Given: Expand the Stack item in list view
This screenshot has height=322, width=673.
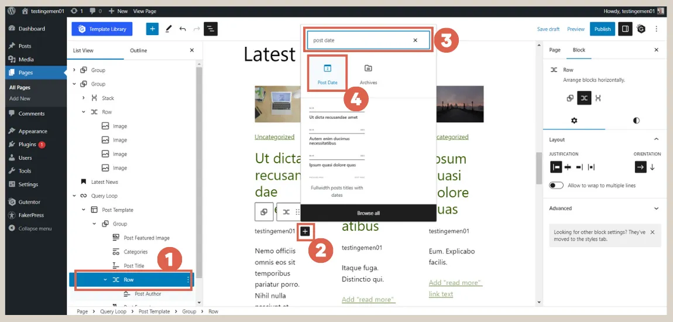Looking at the screenshot, I should [x=83, y=98].
